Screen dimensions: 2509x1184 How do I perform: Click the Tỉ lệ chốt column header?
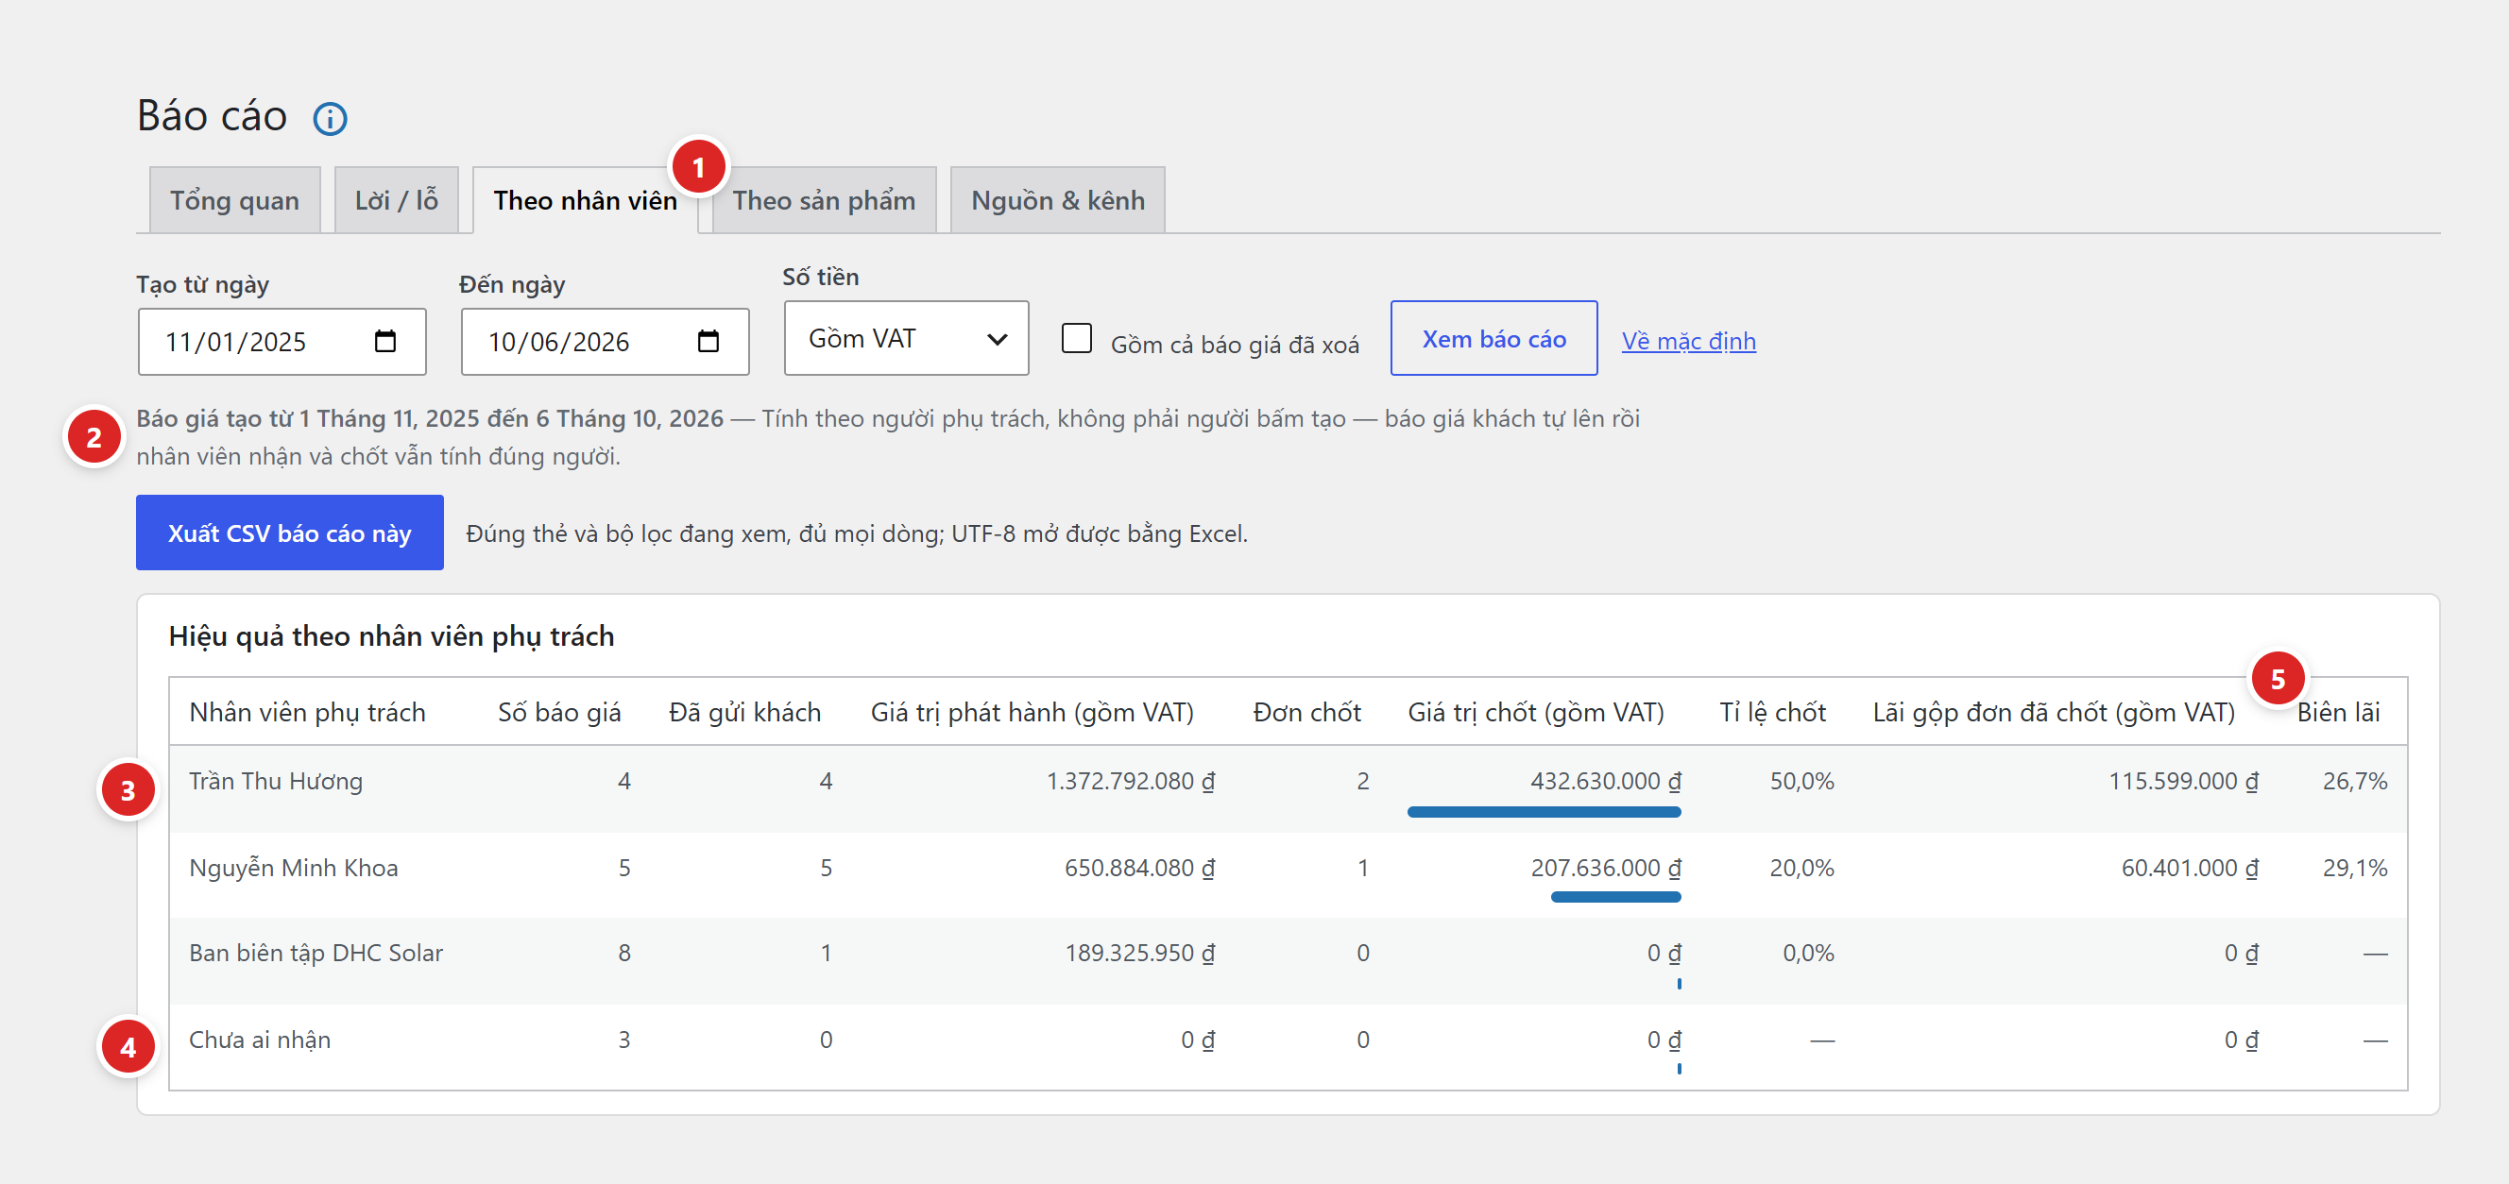tap(1771, 712)
